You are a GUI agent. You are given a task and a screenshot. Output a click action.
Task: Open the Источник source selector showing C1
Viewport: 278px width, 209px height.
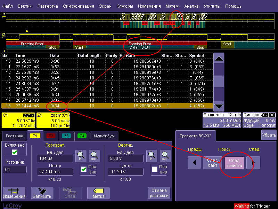pos(15,170)
